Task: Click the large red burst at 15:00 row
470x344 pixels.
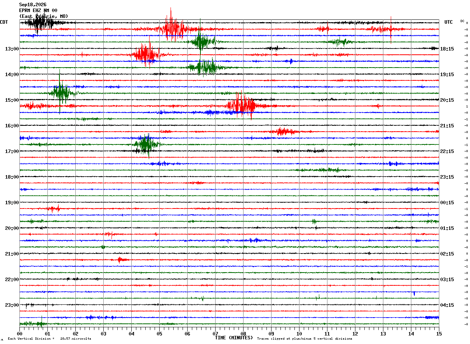Action: [242, 106]
